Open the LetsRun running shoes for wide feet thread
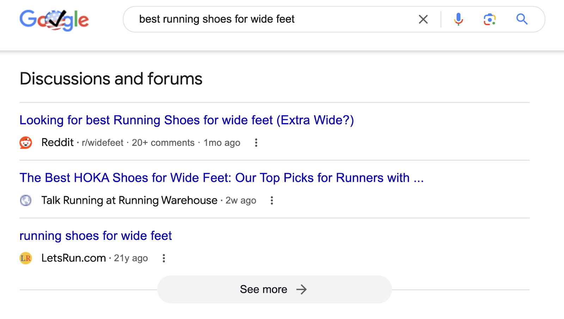 96,236
